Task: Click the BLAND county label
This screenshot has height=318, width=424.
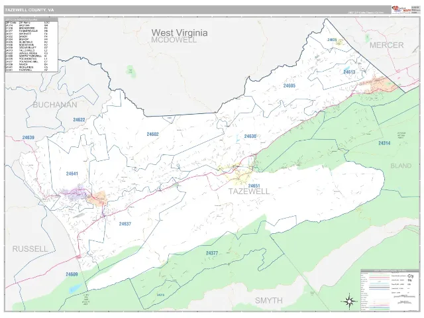Action: [401, 166]
